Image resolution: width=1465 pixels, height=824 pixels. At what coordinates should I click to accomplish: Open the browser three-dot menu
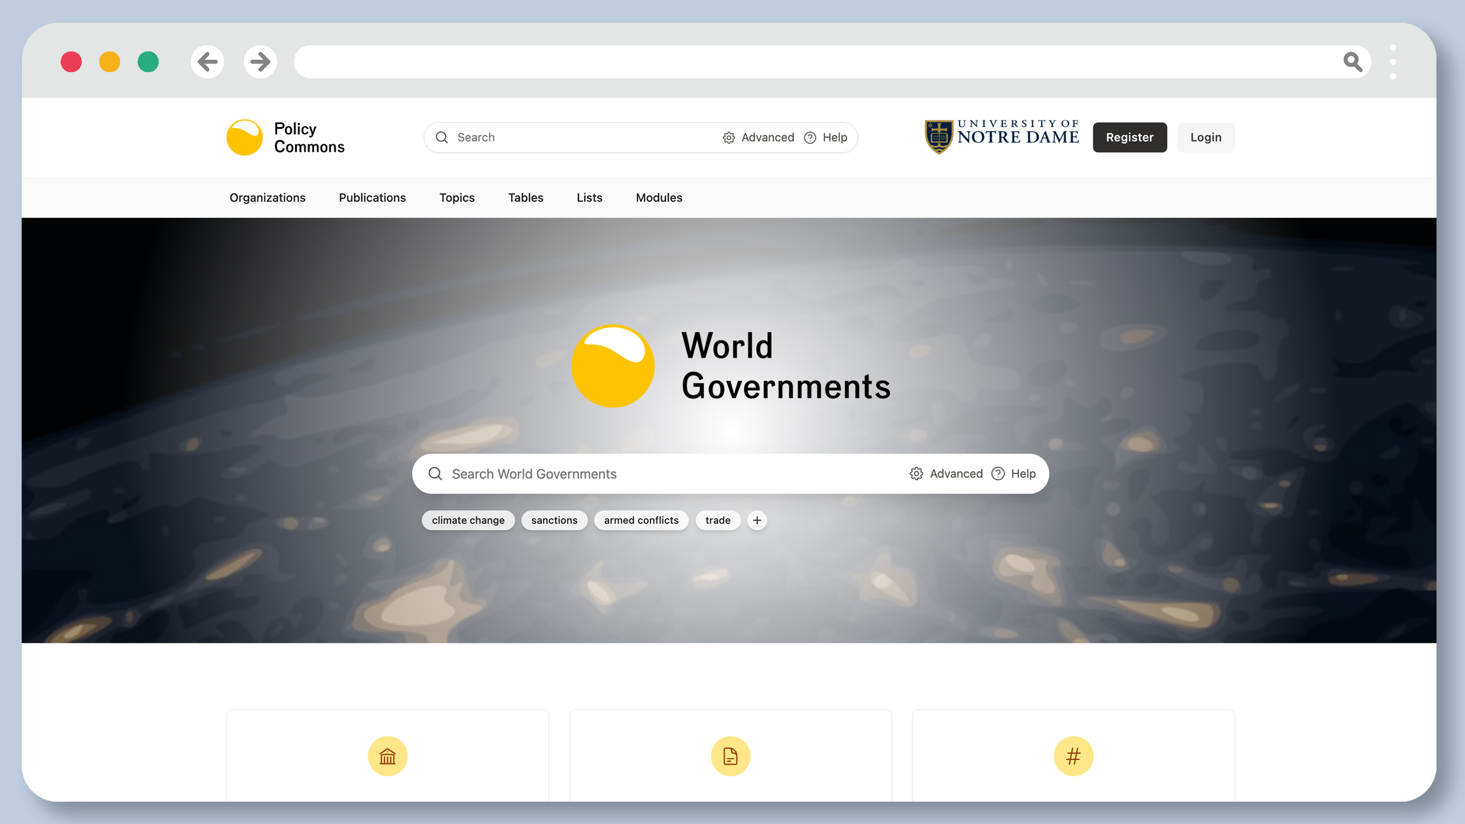point(1393,62)
